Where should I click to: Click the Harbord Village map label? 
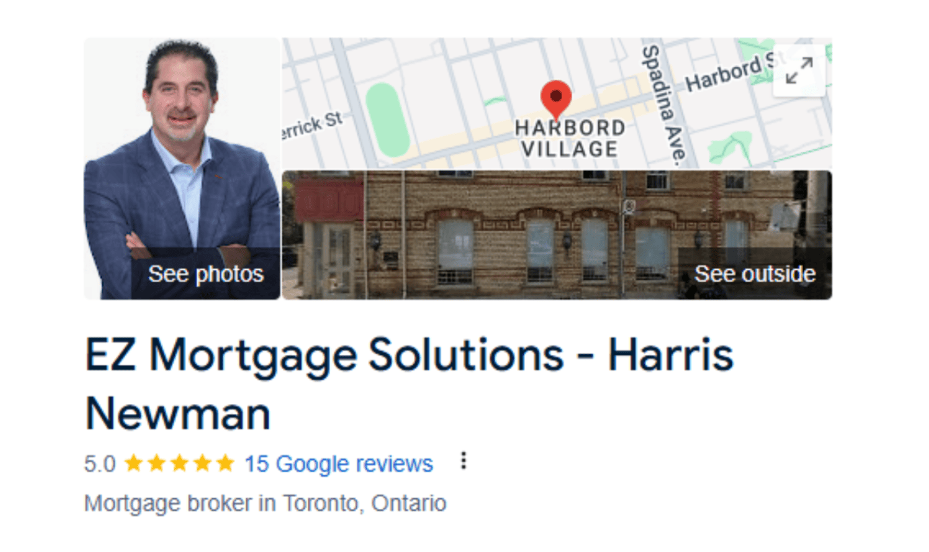[x=570, y=138]
